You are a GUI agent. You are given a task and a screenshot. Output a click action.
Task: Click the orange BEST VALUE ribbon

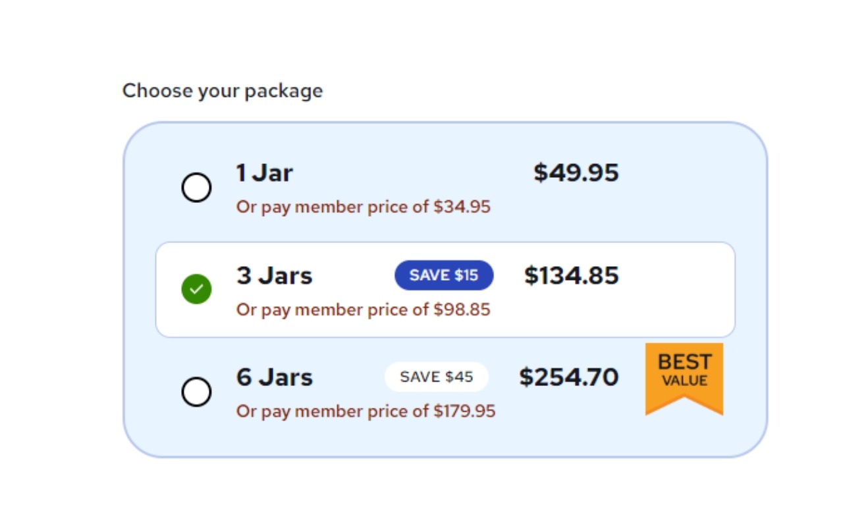tap(684, 375)
